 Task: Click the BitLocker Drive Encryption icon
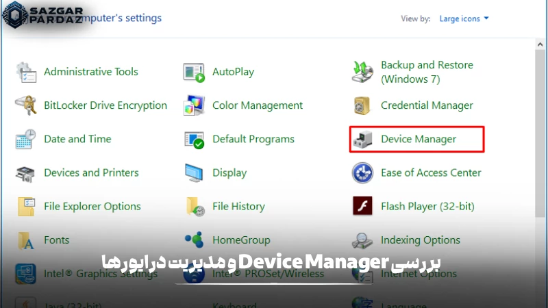pyautogui.click(x=26, y=105)
